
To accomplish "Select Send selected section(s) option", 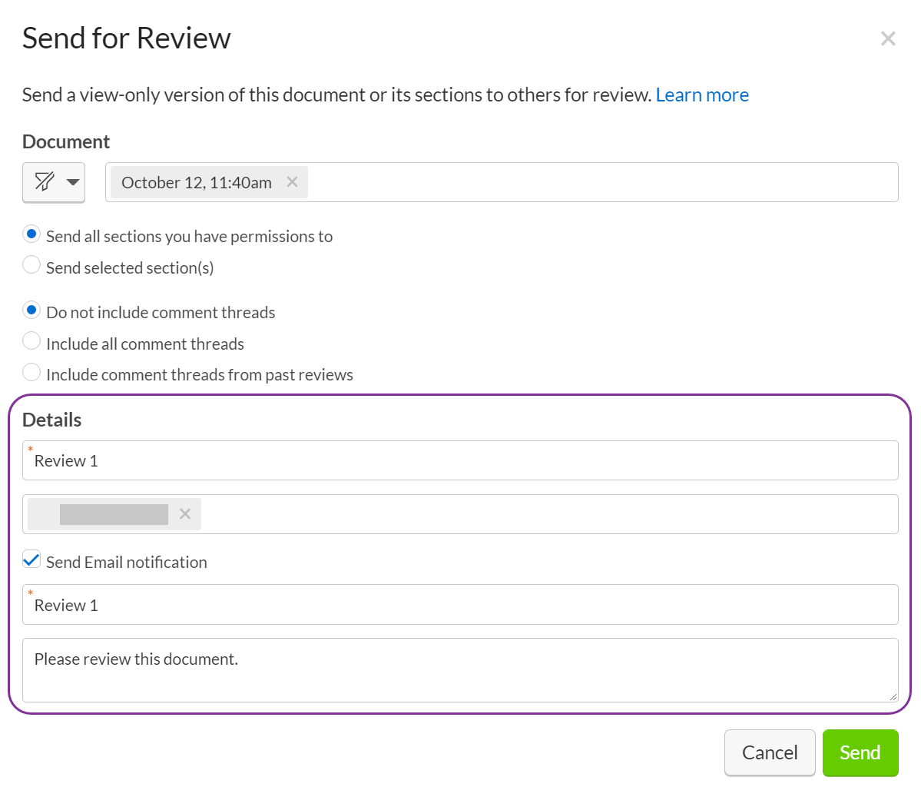I will (x=31, y=264).
